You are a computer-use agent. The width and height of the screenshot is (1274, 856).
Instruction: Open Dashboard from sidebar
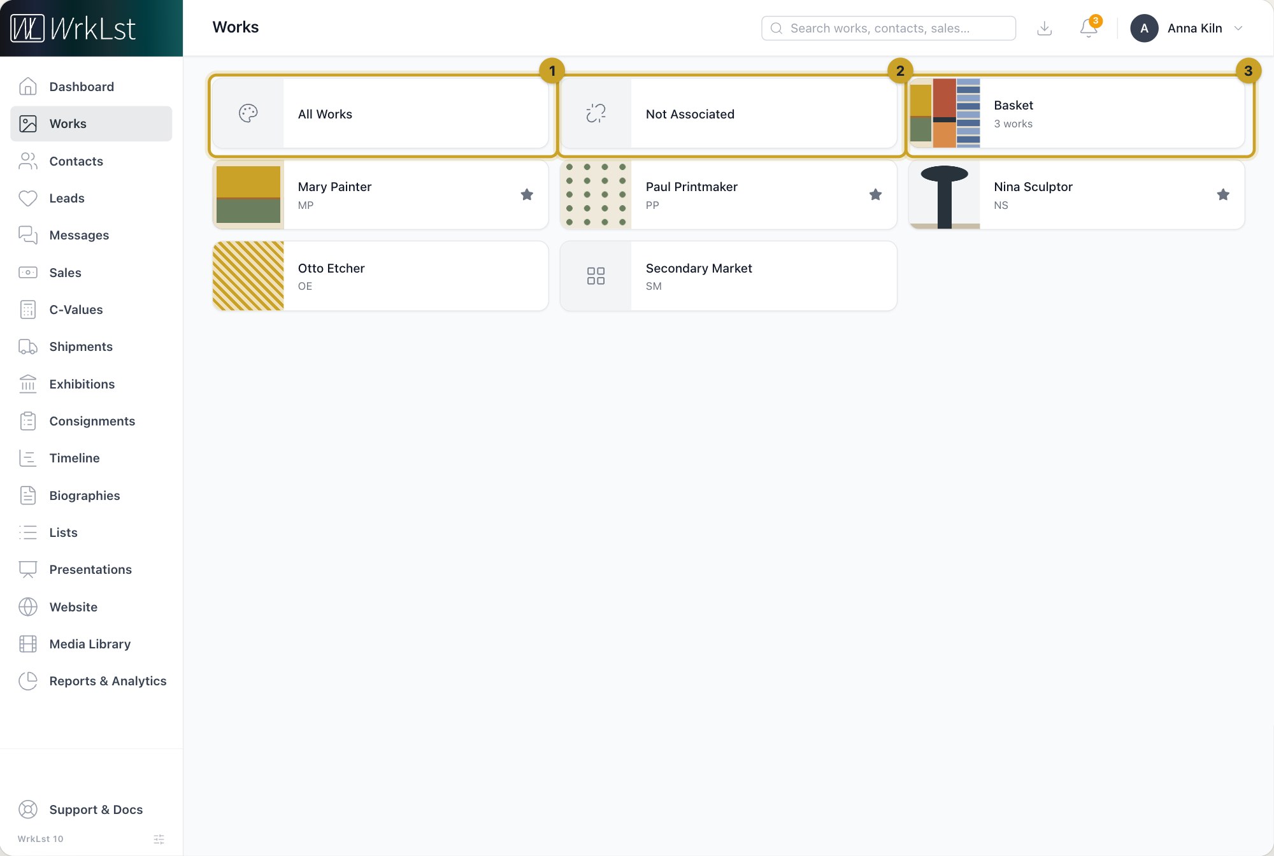tap(91, 87)
